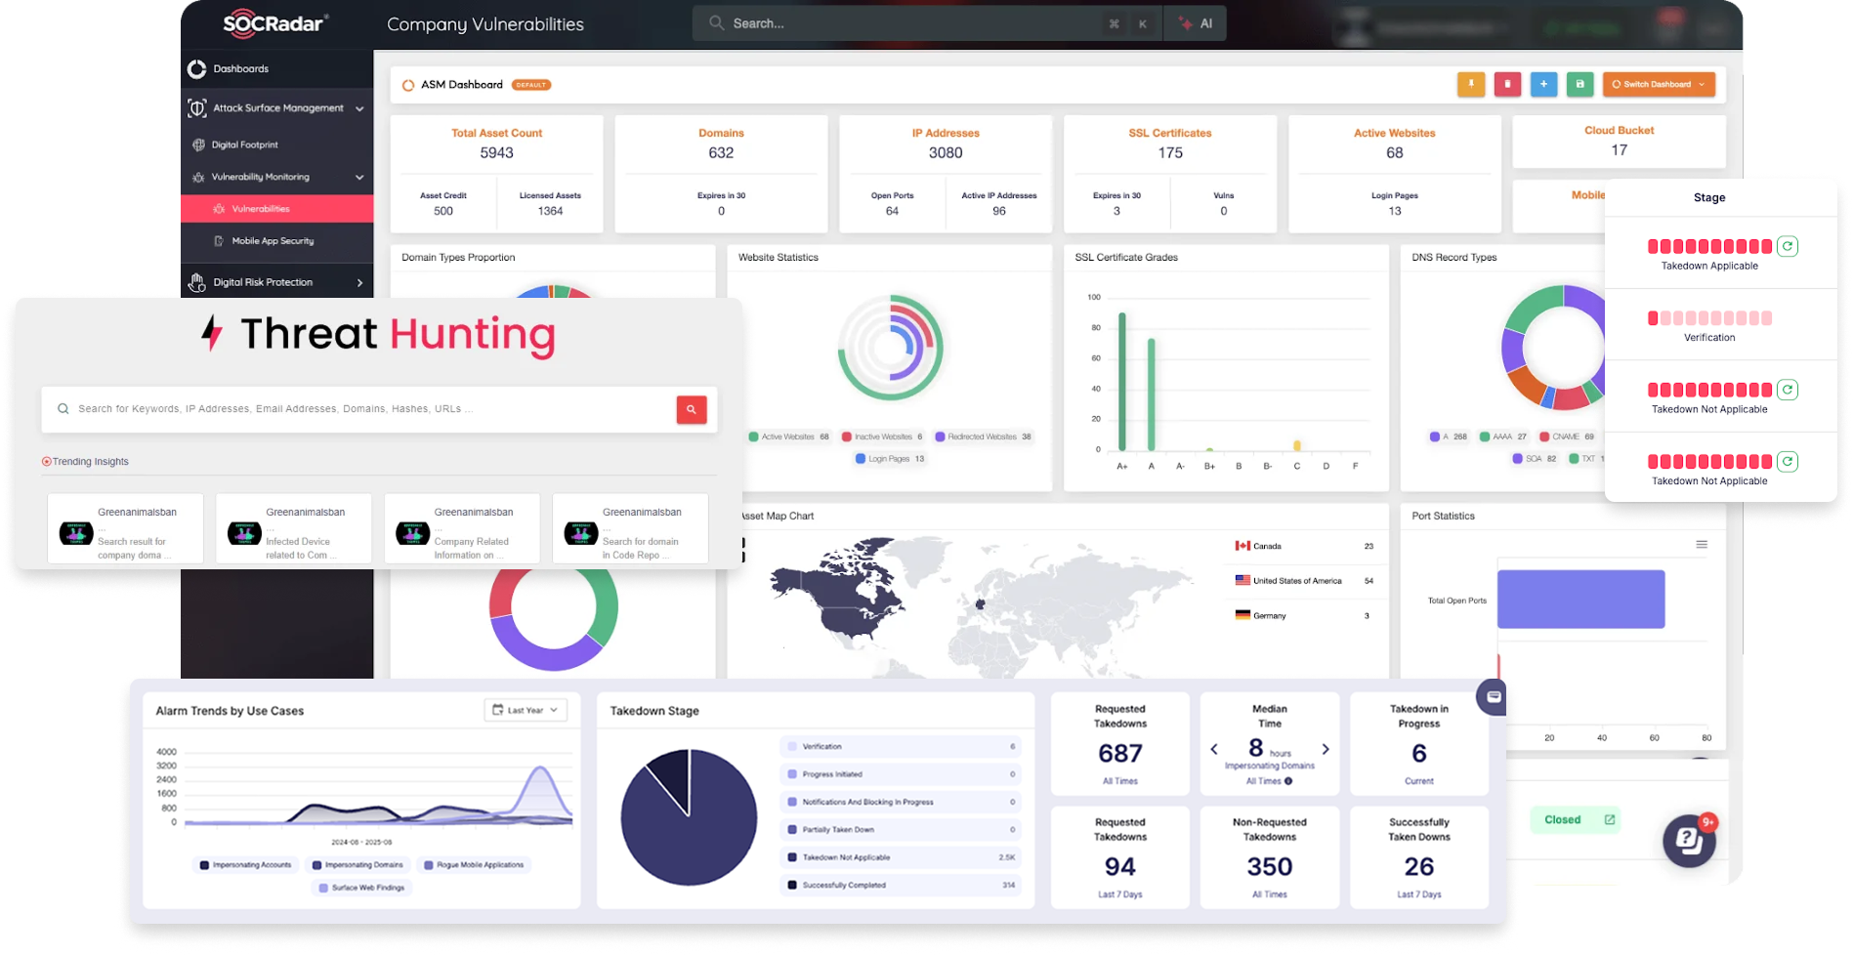Open the AI assistant button
Viewport: 1853px width, 955px height.
(1196, 23)
